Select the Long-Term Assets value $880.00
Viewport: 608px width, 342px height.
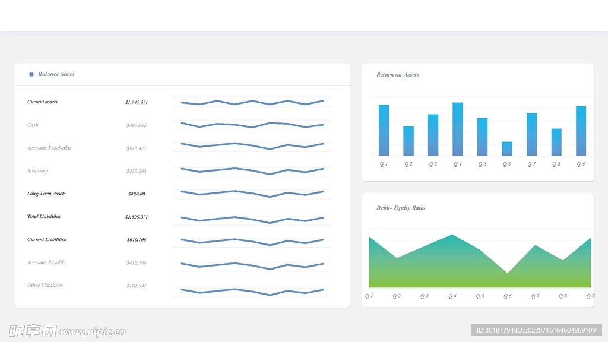pos(137,194)
